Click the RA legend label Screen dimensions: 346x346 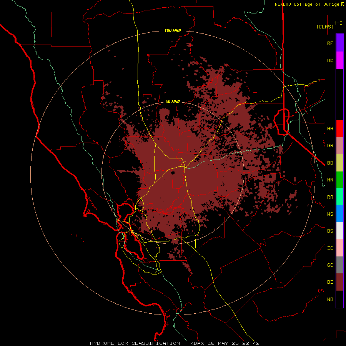330,197
